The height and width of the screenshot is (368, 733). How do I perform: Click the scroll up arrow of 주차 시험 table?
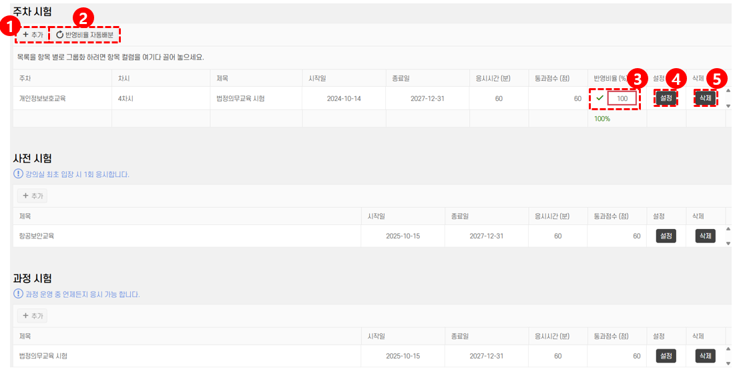click(728, 91)
